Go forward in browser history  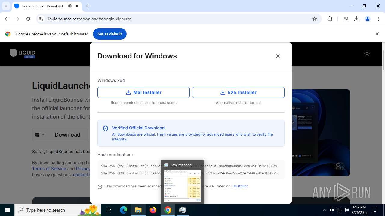coord(17,19)
